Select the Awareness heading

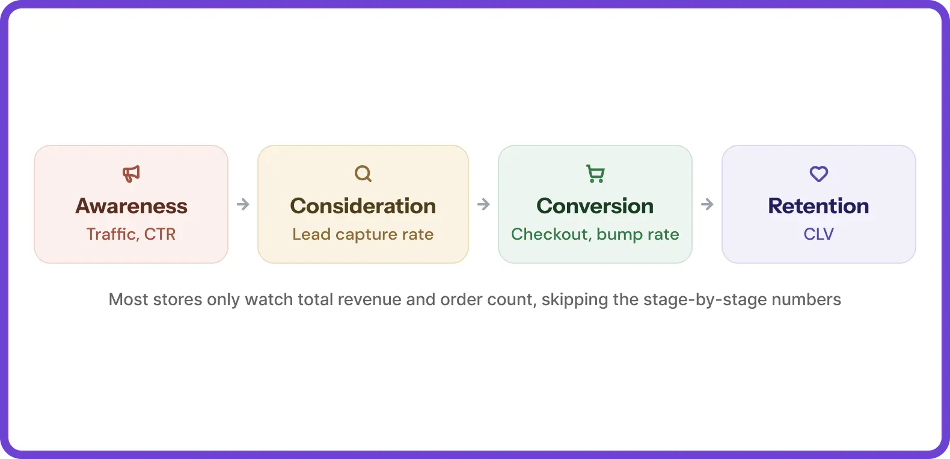131,206
